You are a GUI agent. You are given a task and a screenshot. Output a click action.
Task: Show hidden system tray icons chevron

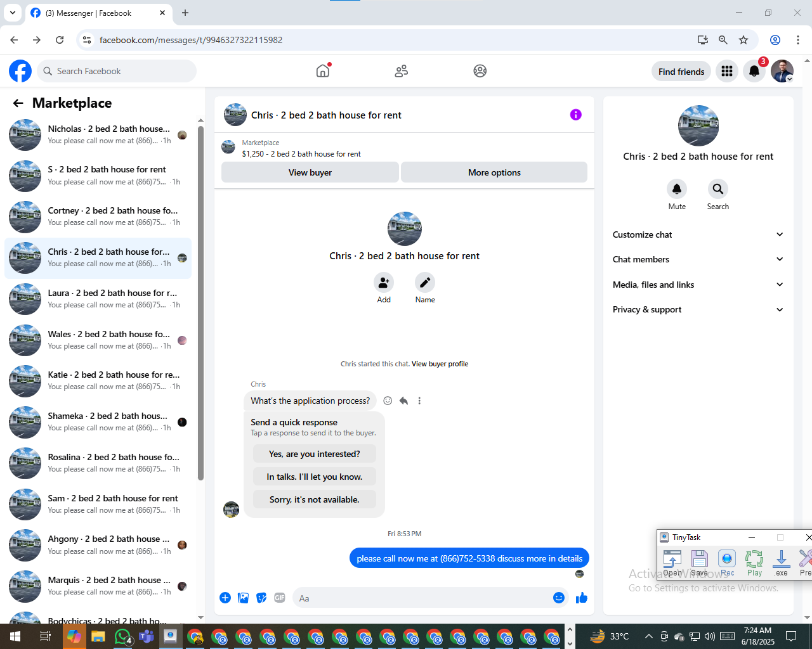pyautogui.click(x=648, y=636)
